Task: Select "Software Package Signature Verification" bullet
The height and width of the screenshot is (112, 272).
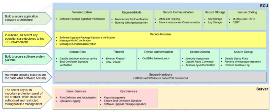Action: tap(82, 19)
